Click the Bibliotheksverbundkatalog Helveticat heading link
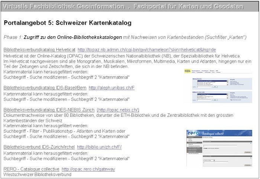Screen dimensions: 260x179 (39, 50)
